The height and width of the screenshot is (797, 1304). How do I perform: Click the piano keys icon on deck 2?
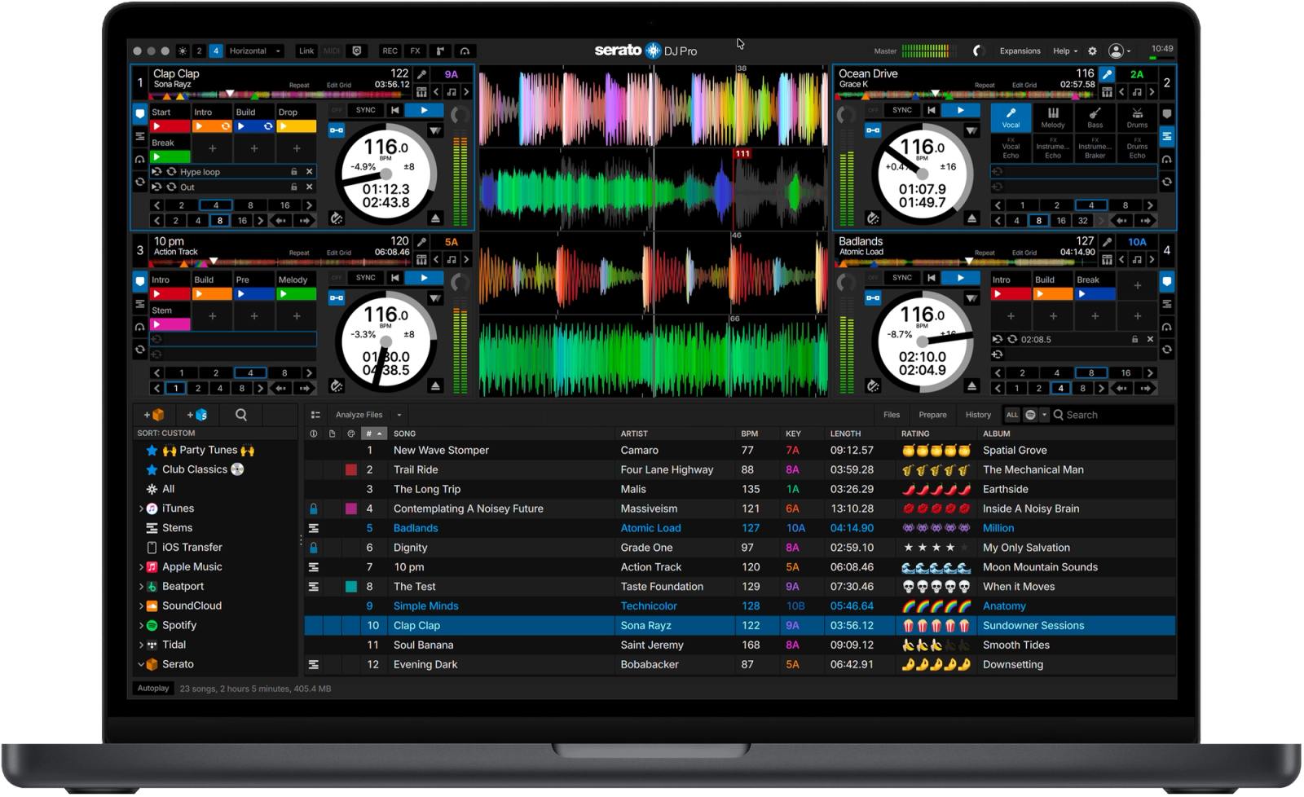coord(1107,92)
